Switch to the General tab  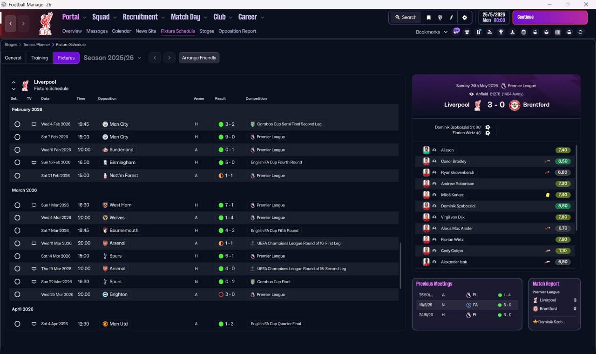point(13,58)
